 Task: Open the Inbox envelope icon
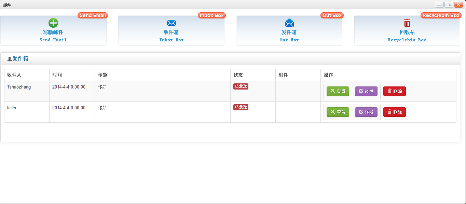pyautogui.click(x=171, y=23)
